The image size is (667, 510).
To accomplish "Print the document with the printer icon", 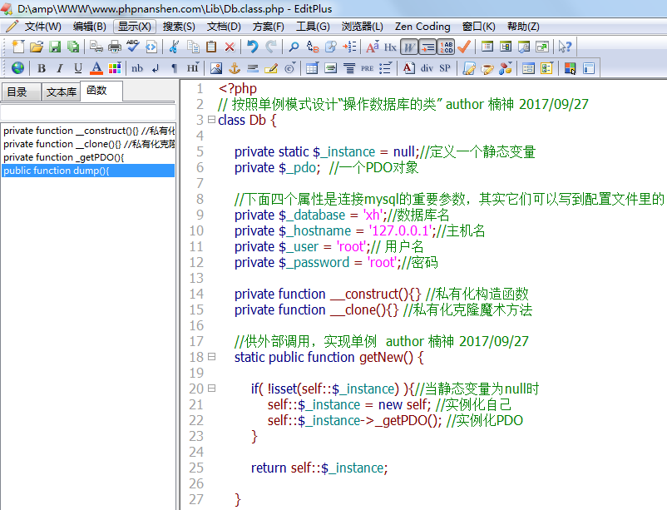I will click(115, 47).
